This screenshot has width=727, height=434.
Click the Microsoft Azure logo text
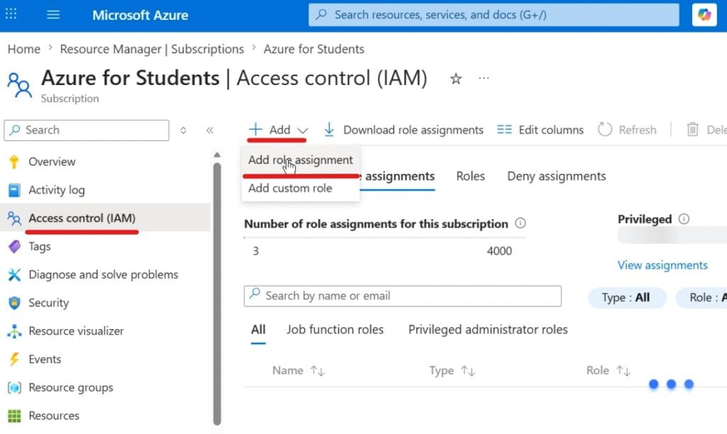(x=140, y=16)
